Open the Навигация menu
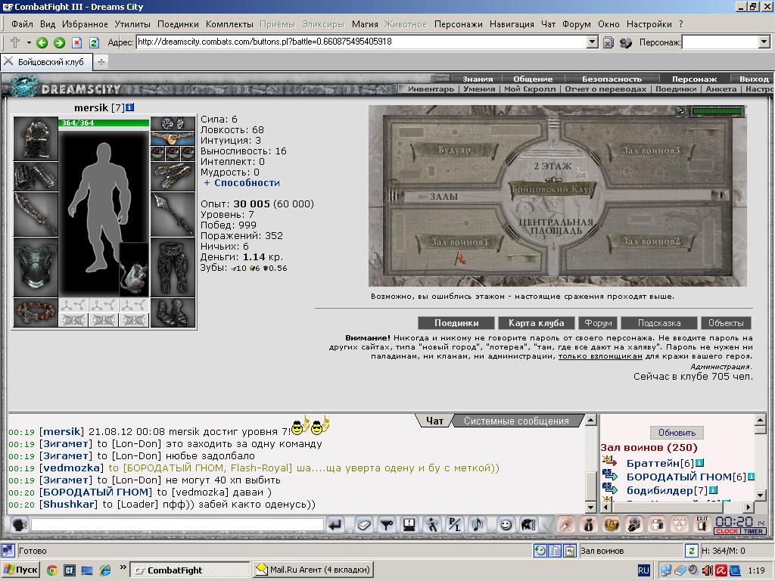 512,23
